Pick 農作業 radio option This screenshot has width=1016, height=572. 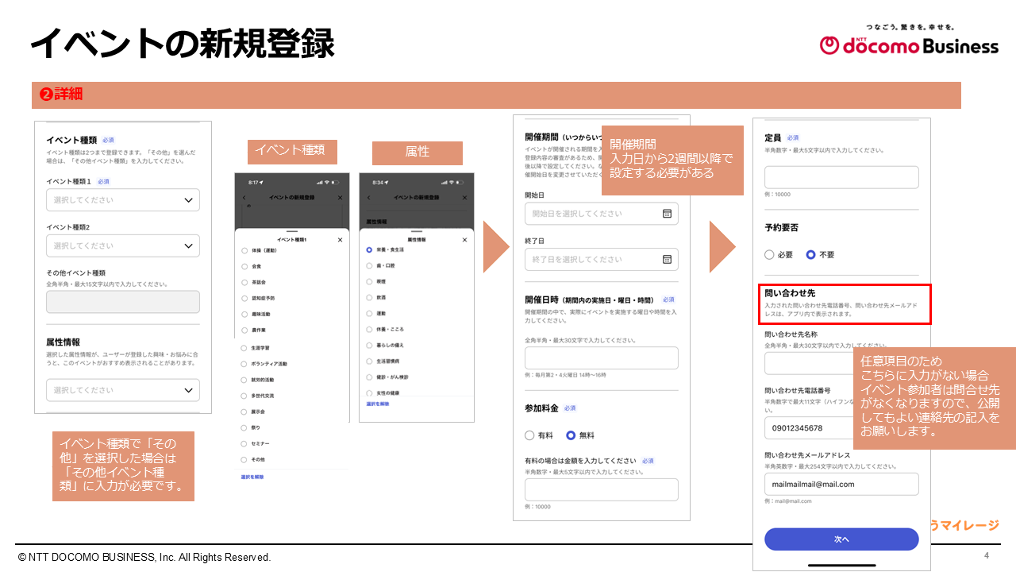[244, 330]
